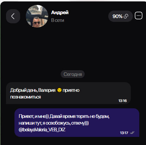Go back using the left chevron button
The width and height of the screenshot is (146, 145).
pyautogui.click(x=13, y=16)
